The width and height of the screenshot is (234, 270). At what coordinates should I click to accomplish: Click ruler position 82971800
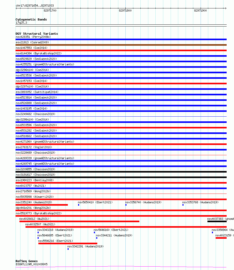[125, 11]
